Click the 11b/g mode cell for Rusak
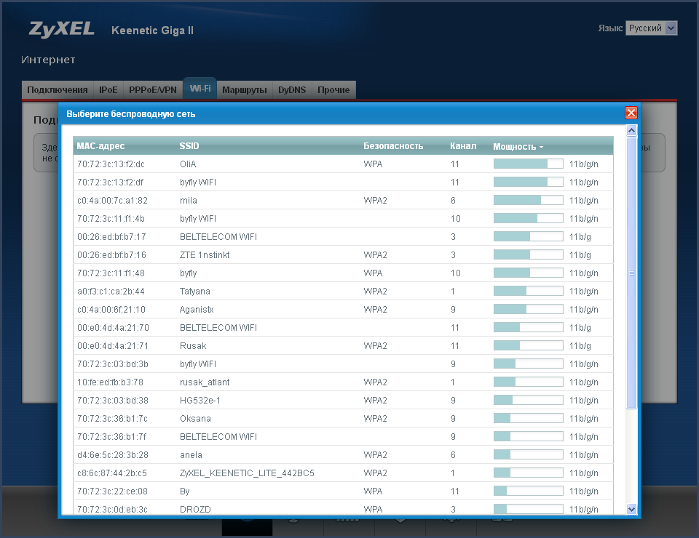The width and height of the screenshot is (699, 538). click(580, 346)
